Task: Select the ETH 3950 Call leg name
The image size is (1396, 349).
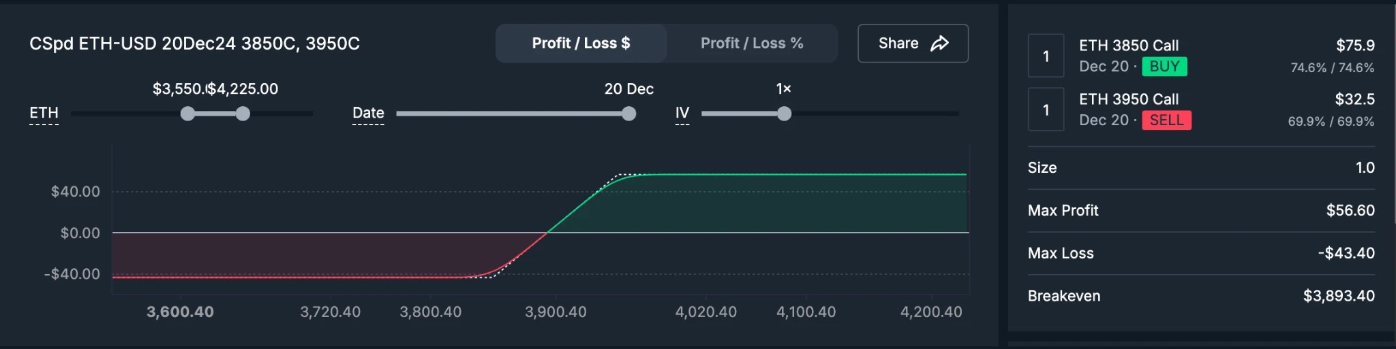Action: [1128, 99]
